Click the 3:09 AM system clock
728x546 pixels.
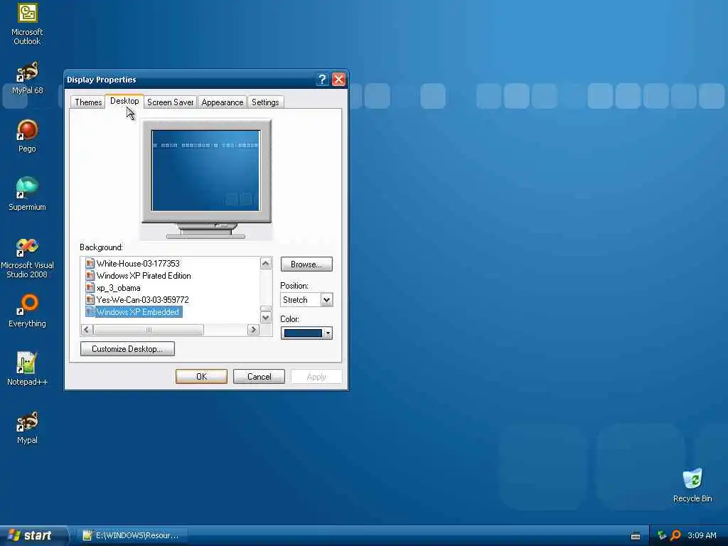[x=702, y=535]
